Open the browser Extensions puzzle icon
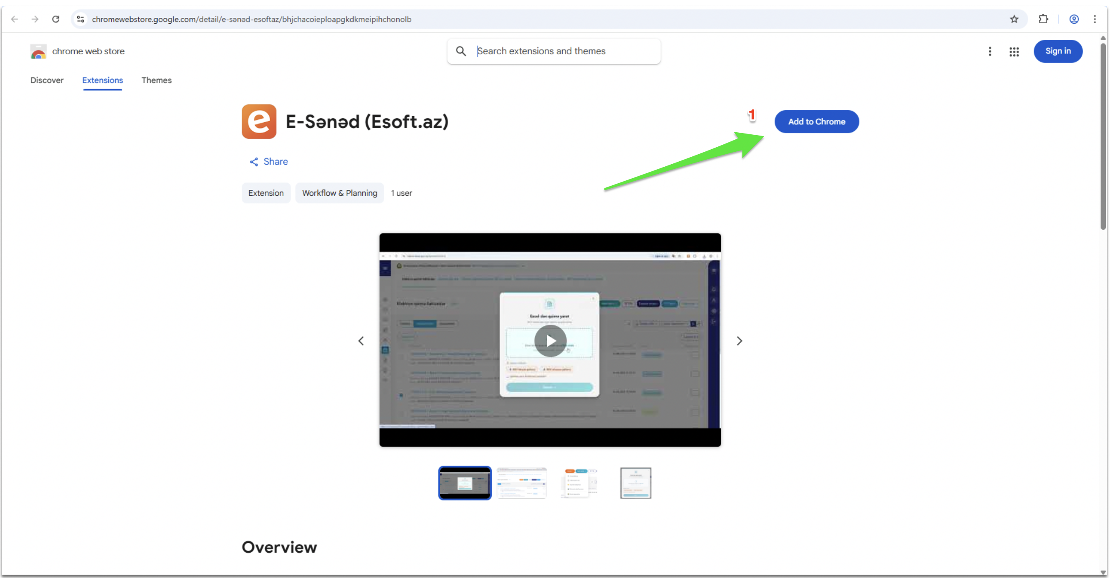The height and width of the screenshot is (578, 1112). pos(1043,19)
